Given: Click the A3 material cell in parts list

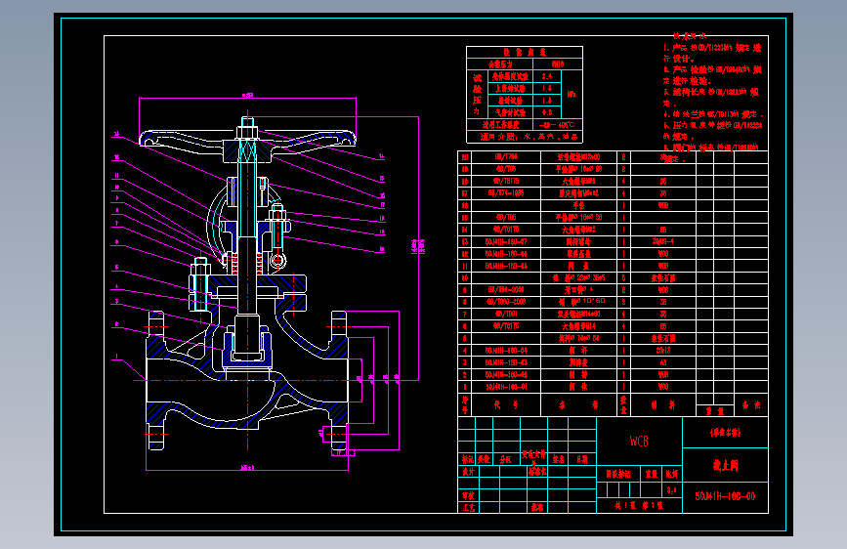Looking at the screenshot, I should pyautogui.click(x=663, y=362).
